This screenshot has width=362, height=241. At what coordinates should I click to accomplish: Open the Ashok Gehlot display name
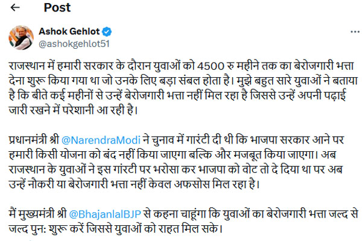tap(68, 31)
